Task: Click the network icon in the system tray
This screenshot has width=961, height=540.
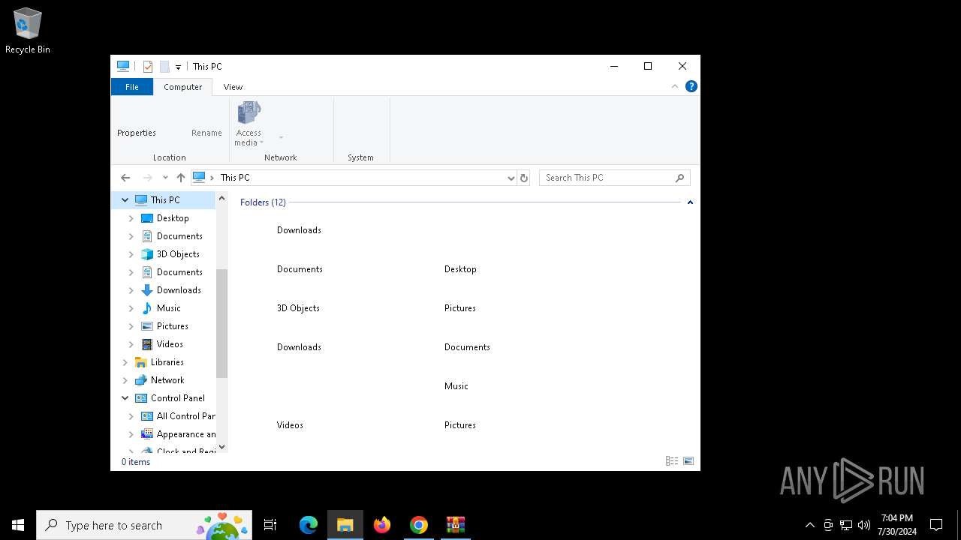Action: pyautogui.click(x=846, y=525)
